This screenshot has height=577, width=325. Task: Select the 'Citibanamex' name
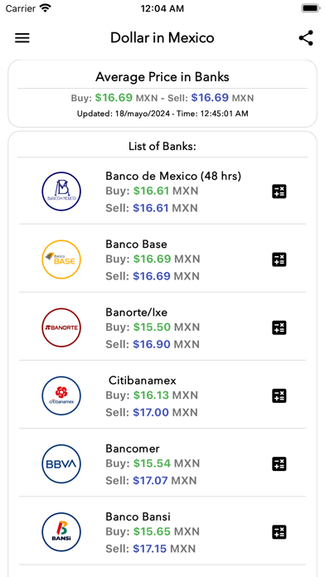click(143, 381)
